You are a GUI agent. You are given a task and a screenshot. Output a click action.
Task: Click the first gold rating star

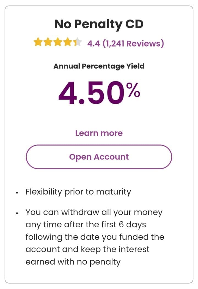(38, 42)
